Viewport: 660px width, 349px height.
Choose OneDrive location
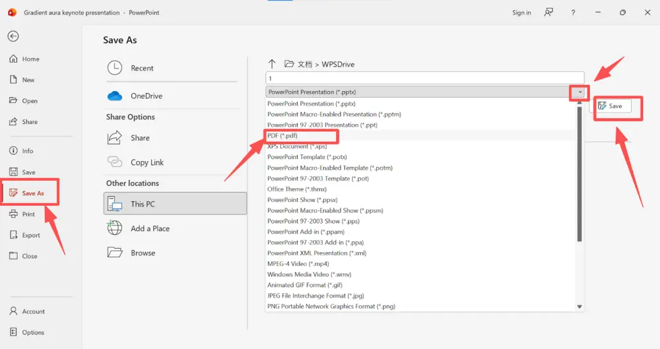[172, 96]
